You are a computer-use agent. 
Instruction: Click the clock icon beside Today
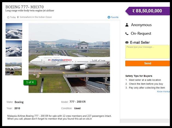[x=8, y=17]
